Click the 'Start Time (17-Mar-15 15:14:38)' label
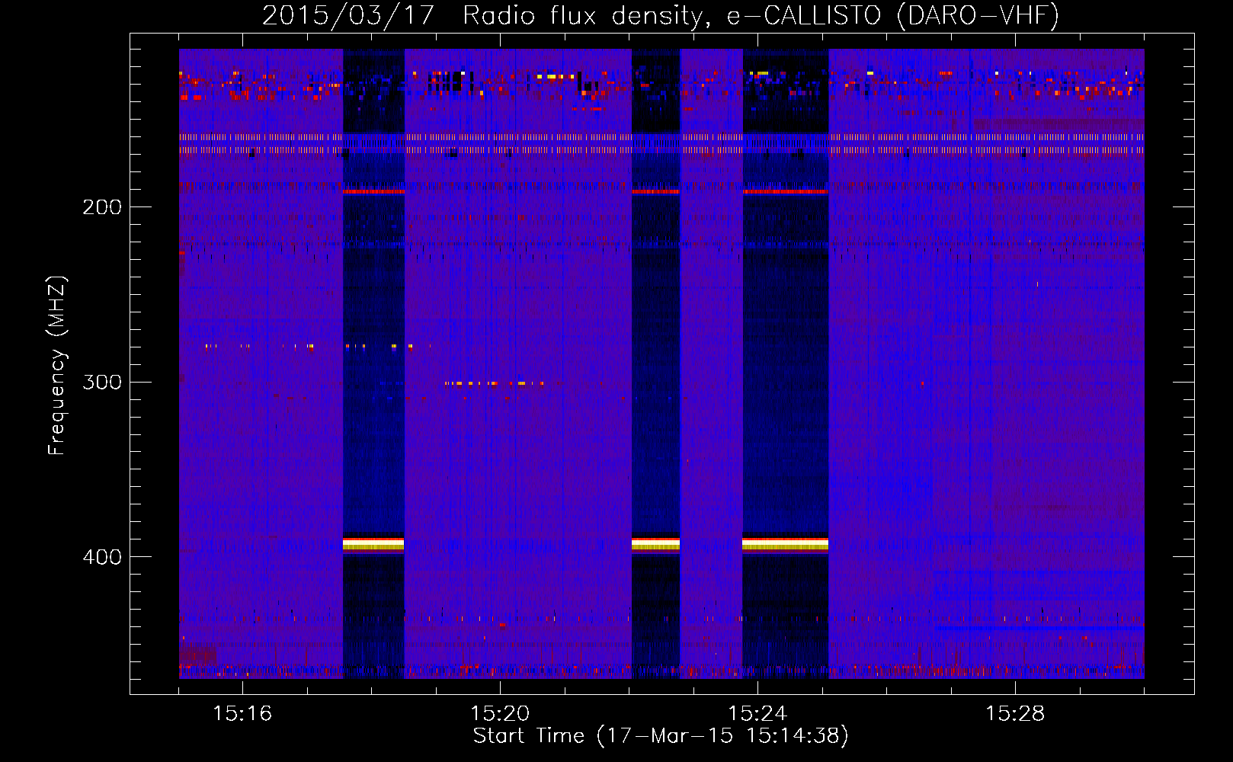The width and height of the screenshot is (1233, 762). pyautogui.click(x=661, y=736)
